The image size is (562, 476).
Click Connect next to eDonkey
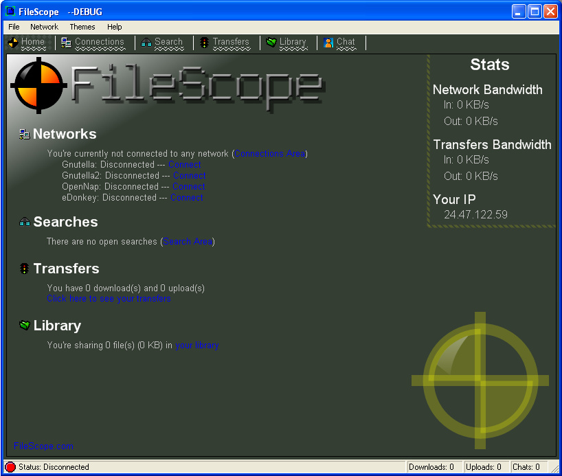click(x=186, y=198)
